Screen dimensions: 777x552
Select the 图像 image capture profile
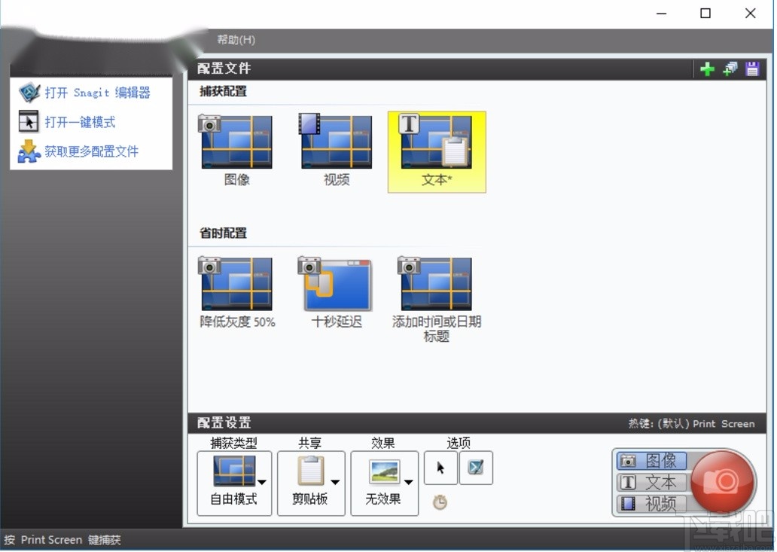point(236,151)
